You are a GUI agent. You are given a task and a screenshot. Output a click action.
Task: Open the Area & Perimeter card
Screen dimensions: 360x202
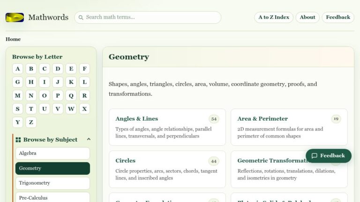tap(289, 127)
